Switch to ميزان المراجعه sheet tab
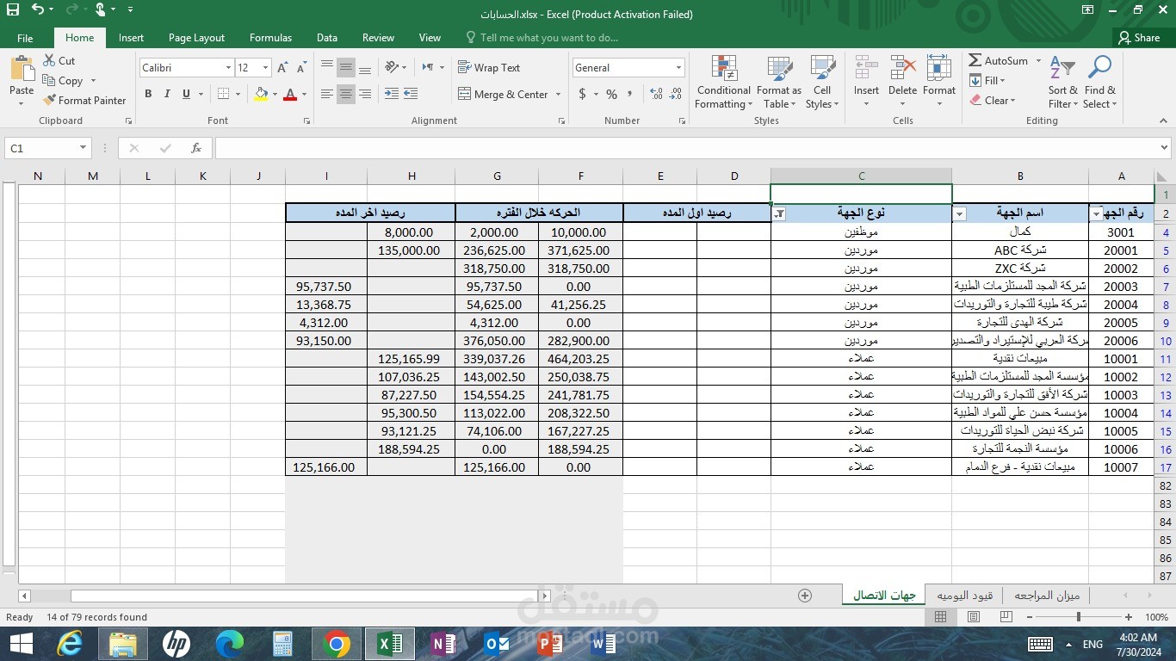The height and width of the screenshot is (661, 1176). 1046,596
